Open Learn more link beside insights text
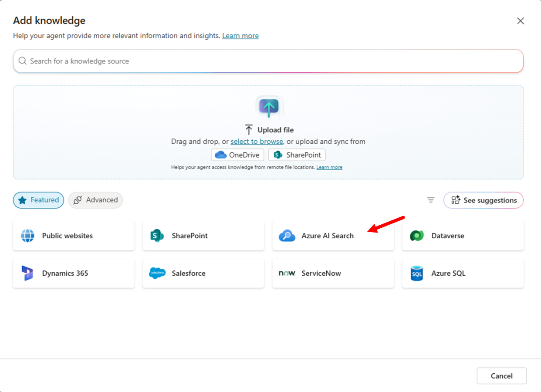541x392 pixels. pyautogui.click(x=240, y=36)
